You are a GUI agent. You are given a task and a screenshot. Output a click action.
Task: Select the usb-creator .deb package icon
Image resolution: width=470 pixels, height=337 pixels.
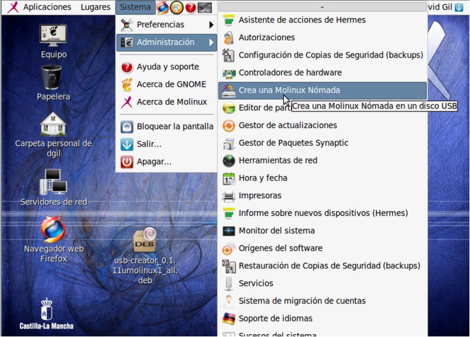click(x=145, y=240)
